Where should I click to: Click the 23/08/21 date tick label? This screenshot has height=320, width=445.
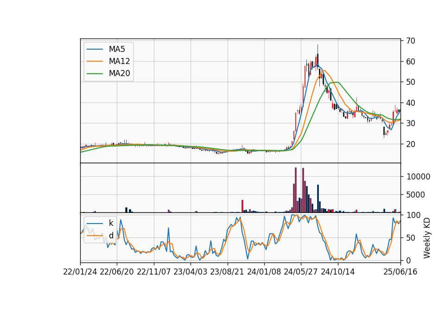[x=227, y=272]
